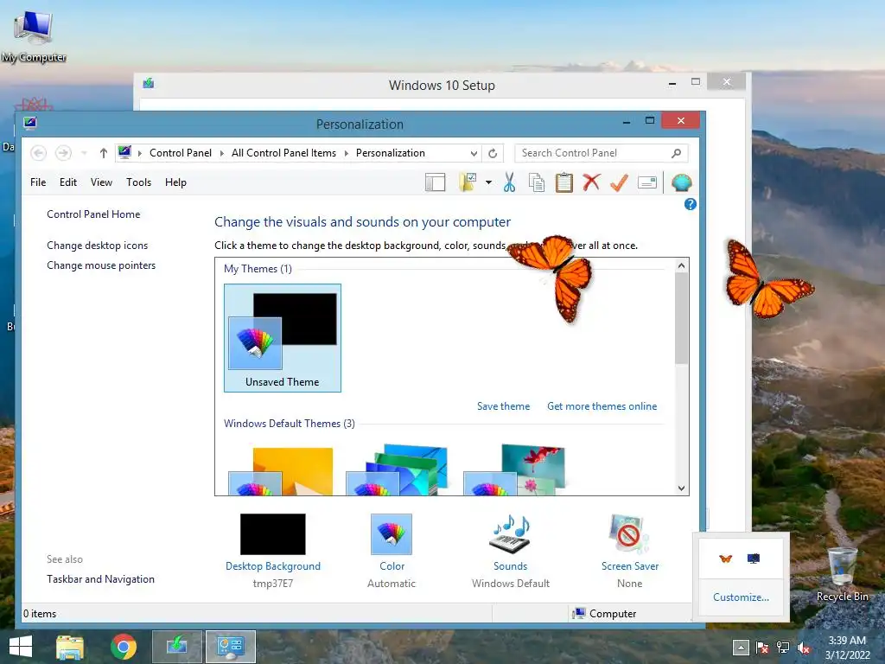The image size is (885, 664).
Task: Select the flowers Windows default theme
Action: 514,469
